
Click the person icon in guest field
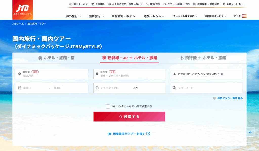click(x=175, y=74)
